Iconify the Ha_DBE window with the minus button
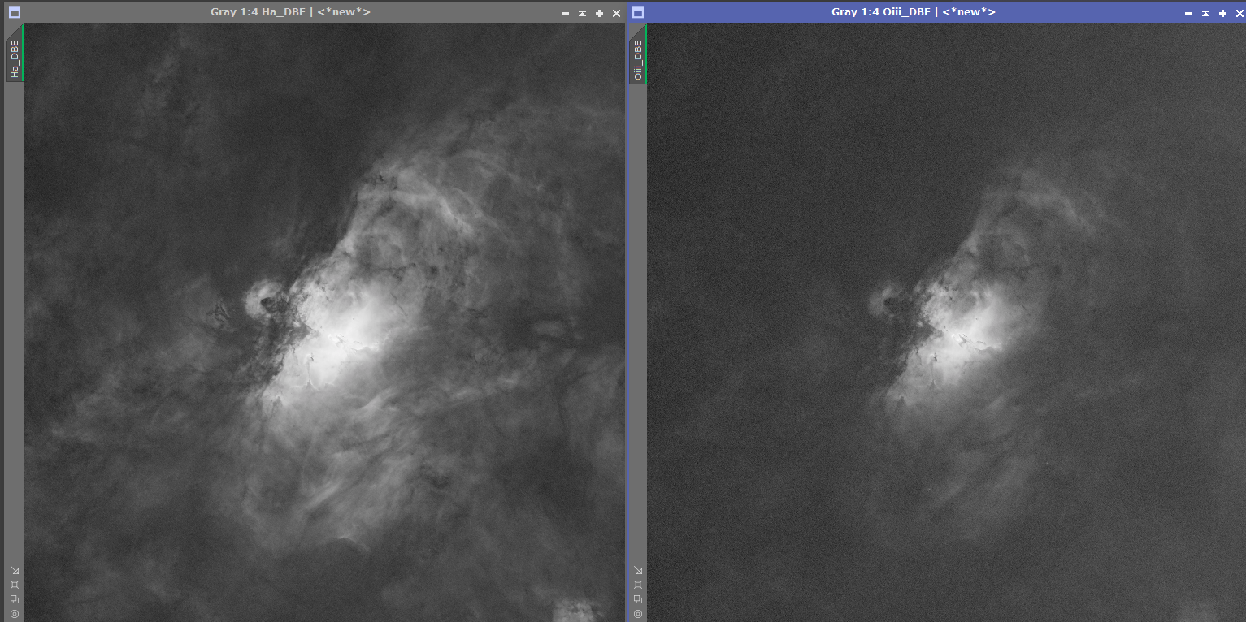 [x=566, y=14]
